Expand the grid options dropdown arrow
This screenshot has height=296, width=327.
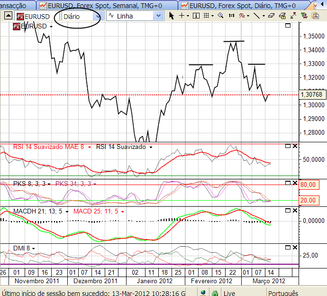click(213, 16)
